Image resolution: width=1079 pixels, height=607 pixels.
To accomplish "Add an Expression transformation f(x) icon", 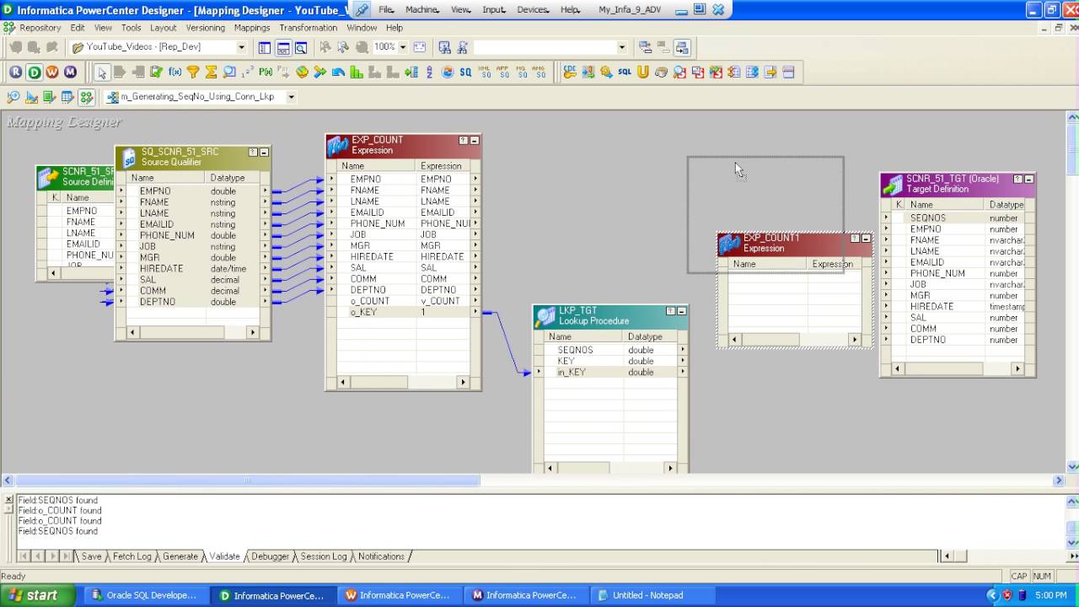I will 175,73.
